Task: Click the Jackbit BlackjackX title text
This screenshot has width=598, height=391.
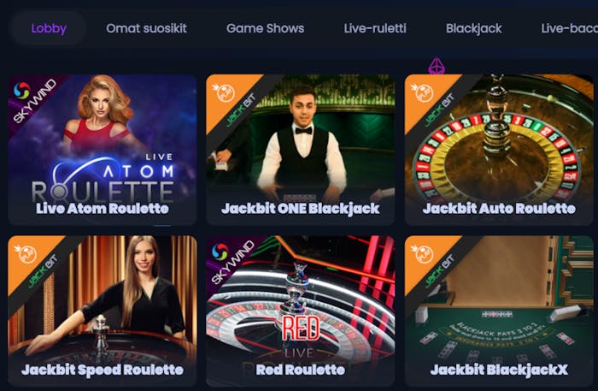Action: point(499,370)
